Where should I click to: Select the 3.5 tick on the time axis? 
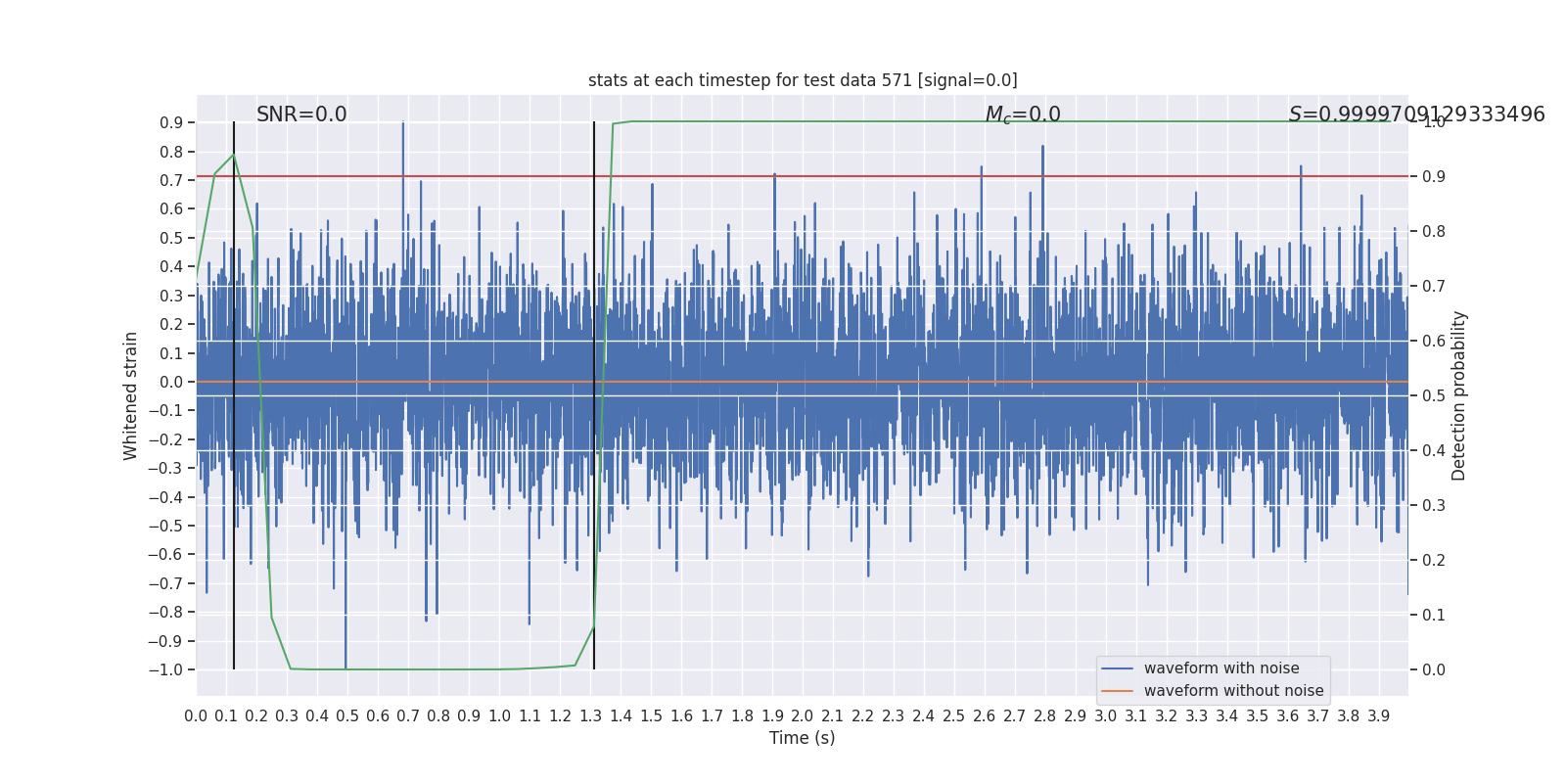[1258, 716]
